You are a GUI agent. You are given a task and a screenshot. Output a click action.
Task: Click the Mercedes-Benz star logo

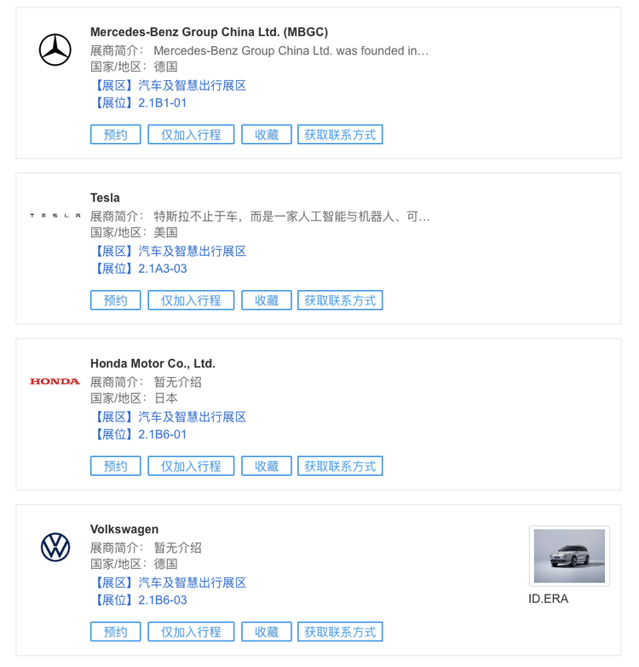pyautogui.click(x=55, y=49)
